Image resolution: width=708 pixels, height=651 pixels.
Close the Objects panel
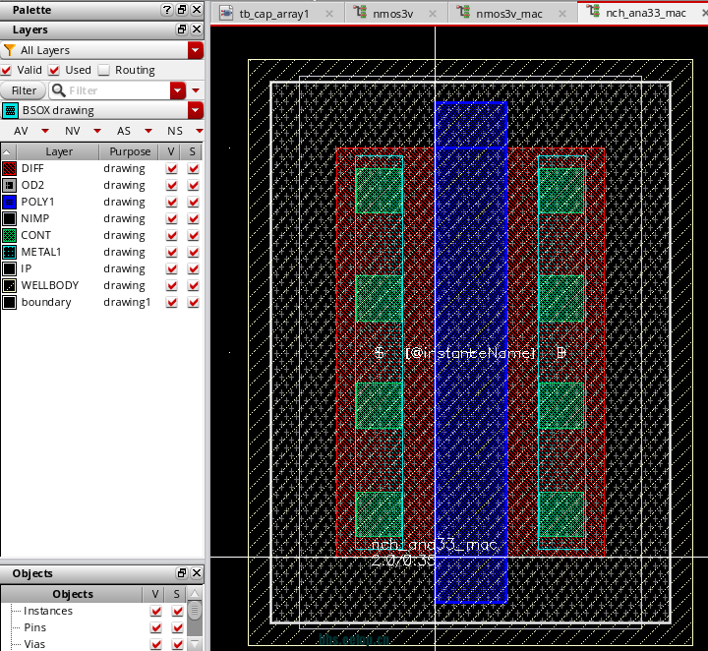click(x=197, y=573)
